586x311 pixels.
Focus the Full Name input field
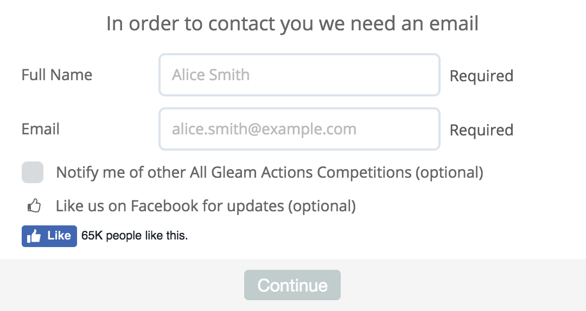[299, 75]
